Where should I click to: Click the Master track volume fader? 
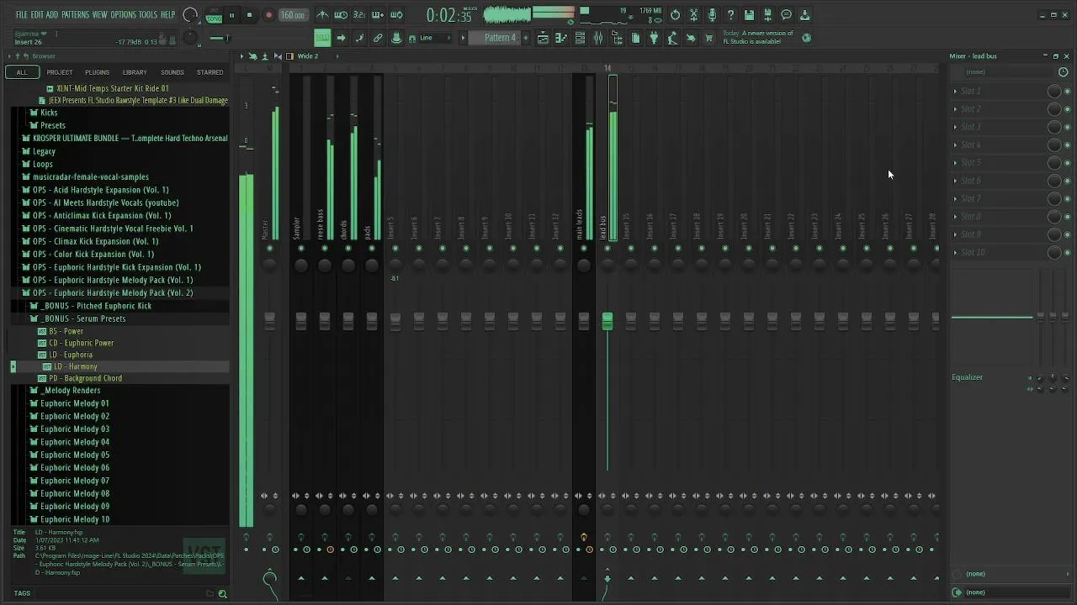click(269, 320)
